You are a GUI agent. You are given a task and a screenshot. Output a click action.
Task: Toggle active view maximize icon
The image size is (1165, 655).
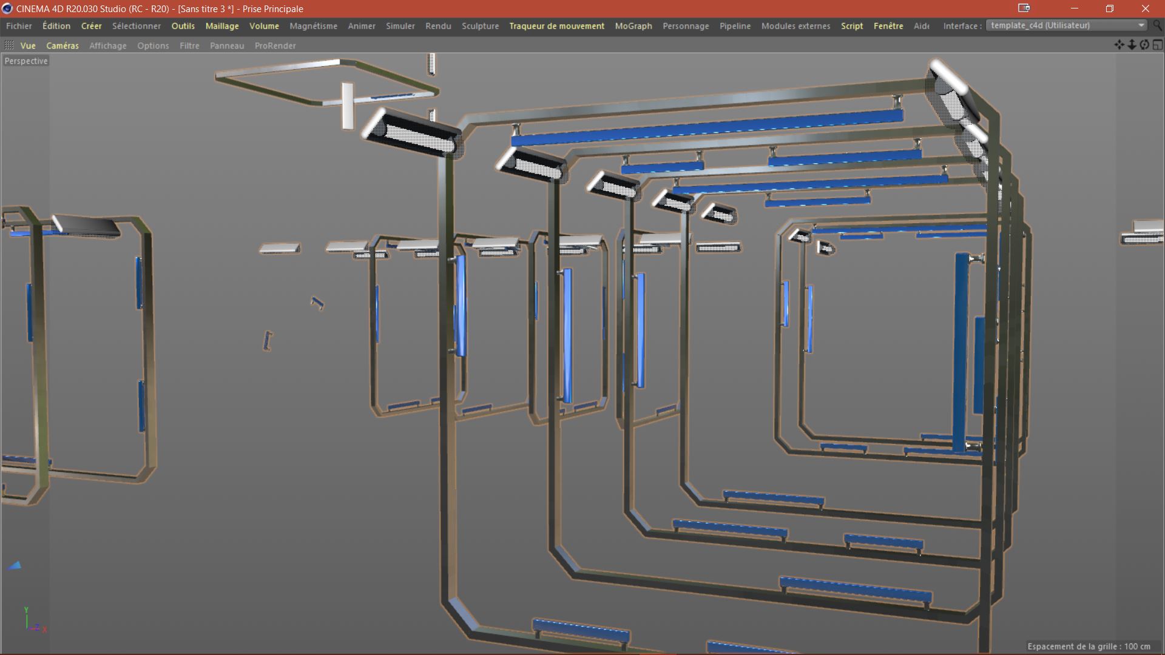click(1157, 45)
